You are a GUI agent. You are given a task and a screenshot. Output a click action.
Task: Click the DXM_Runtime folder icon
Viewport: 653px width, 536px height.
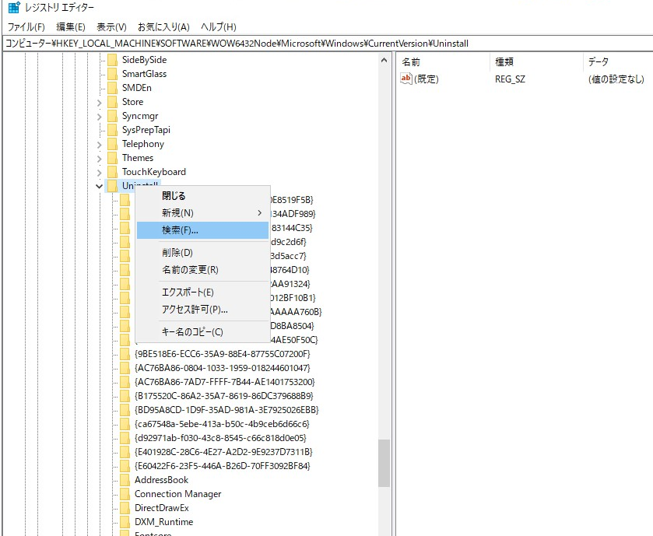[x=125, y=522]
